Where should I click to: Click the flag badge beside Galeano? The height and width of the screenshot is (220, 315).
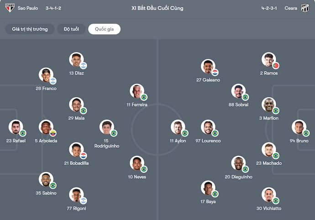215,72
